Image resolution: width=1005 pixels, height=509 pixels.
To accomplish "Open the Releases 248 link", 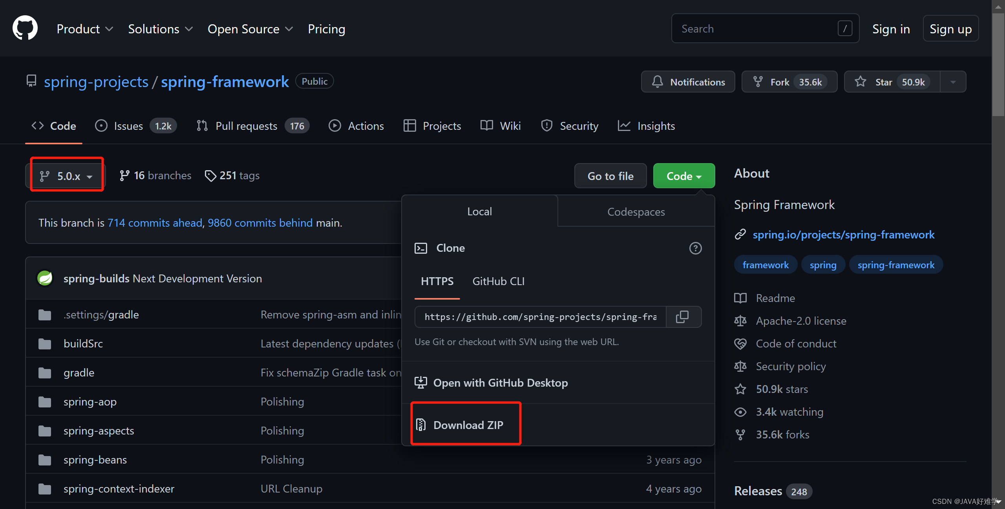I will click(773, 491).
